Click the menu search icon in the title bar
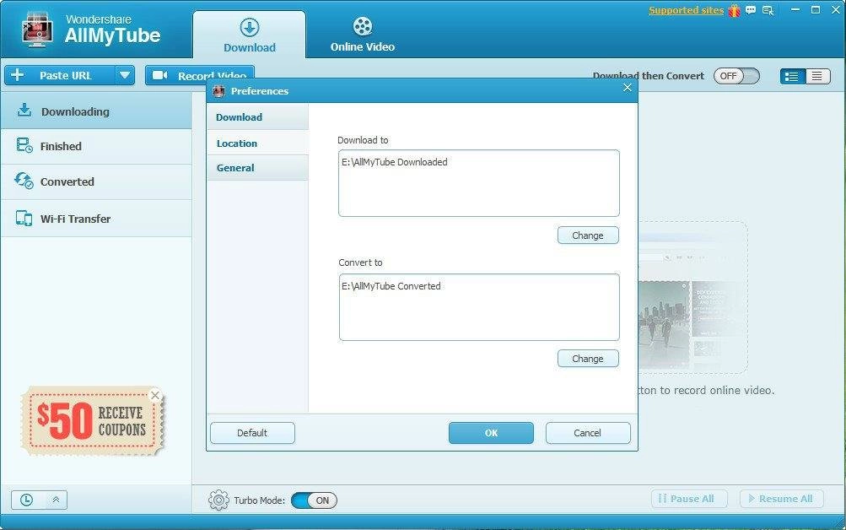The height and width of the screenshot is (530, 846). [x=768, y=10]
